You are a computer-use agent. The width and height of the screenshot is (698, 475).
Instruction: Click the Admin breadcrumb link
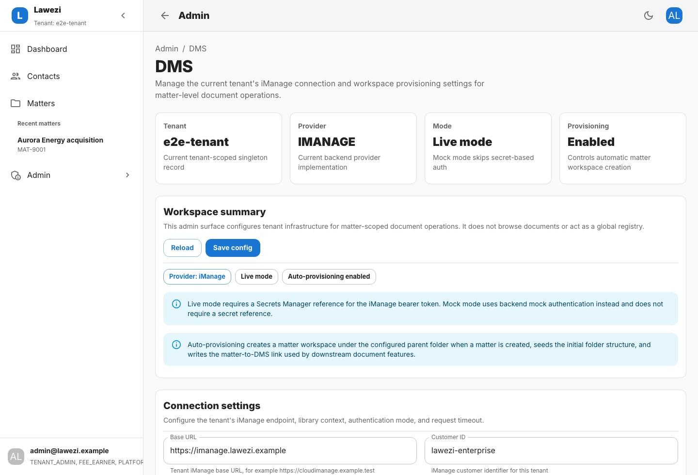(x=167, y=48)
